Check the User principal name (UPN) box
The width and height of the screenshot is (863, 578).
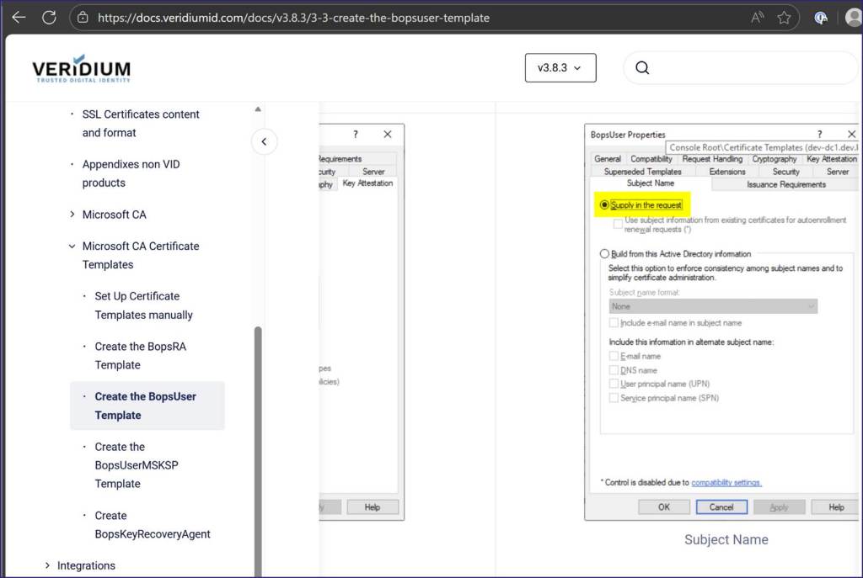pyautogui.click(x=614, y=384)
